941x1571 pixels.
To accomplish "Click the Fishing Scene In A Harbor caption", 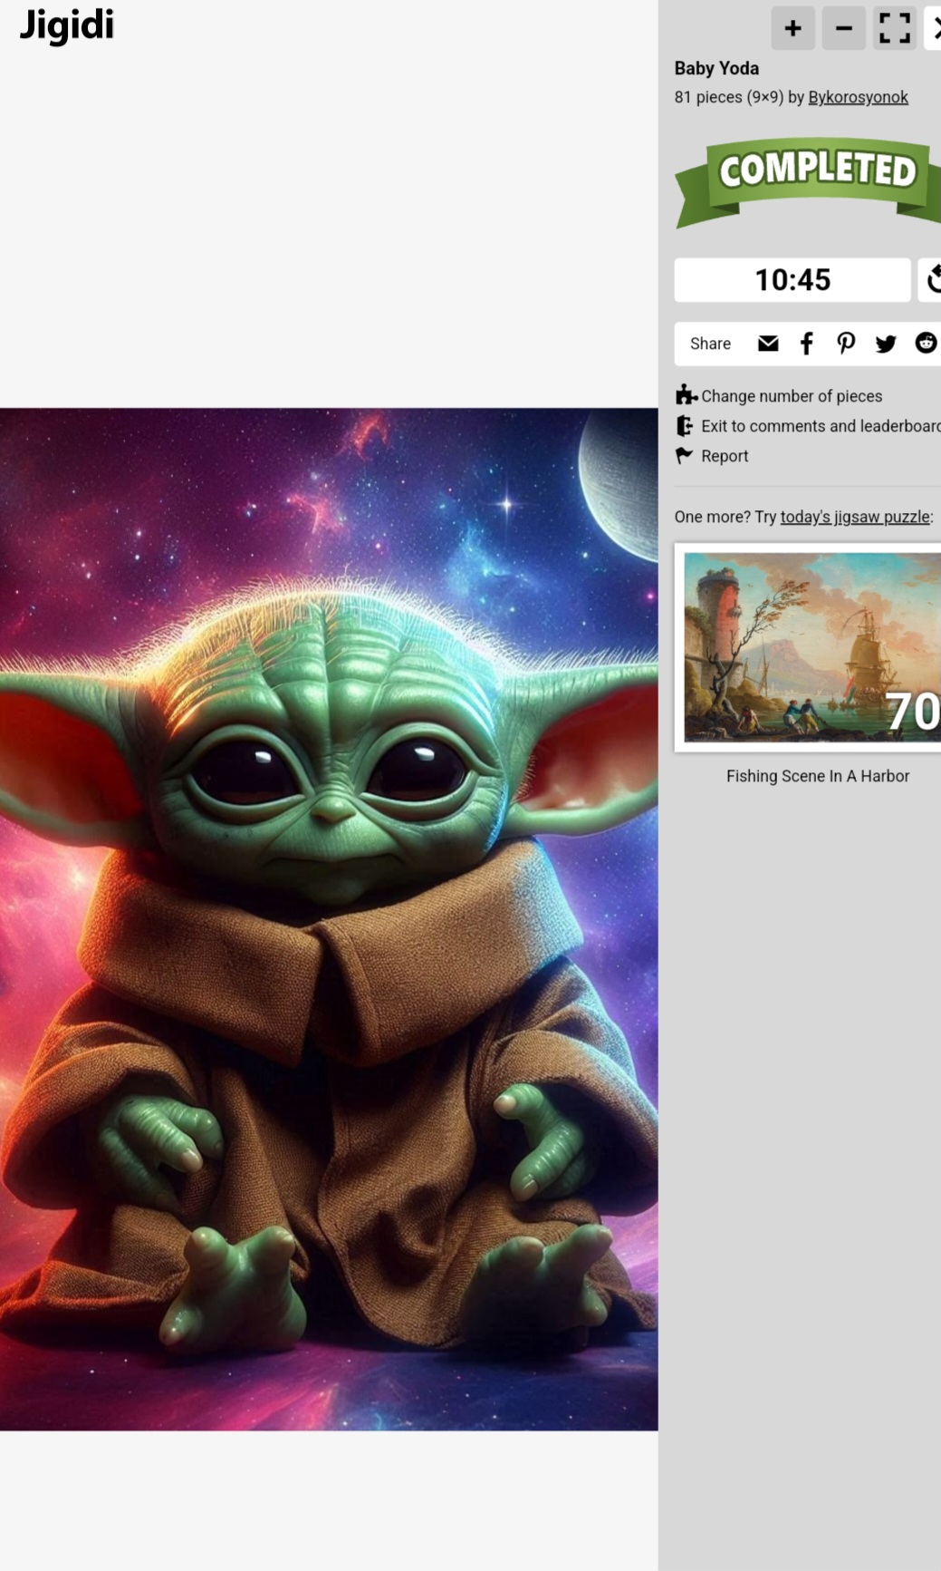I will (x=818, y=776).
